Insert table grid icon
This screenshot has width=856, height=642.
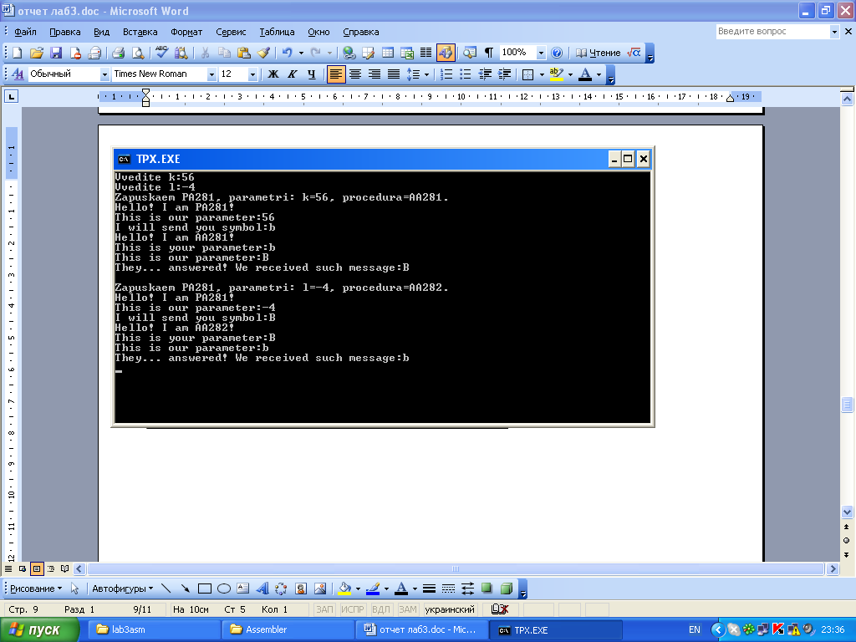(x=388, y=53)
